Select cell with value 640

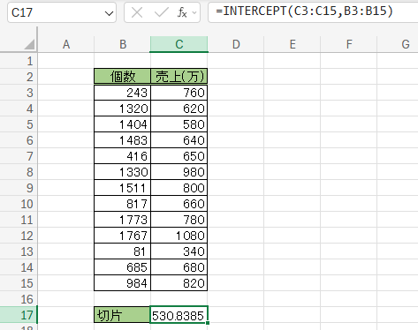pyautogui.click(x=179, y=140)
